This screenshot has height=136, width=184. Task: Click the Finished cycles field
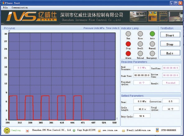[x=142, y=83]
